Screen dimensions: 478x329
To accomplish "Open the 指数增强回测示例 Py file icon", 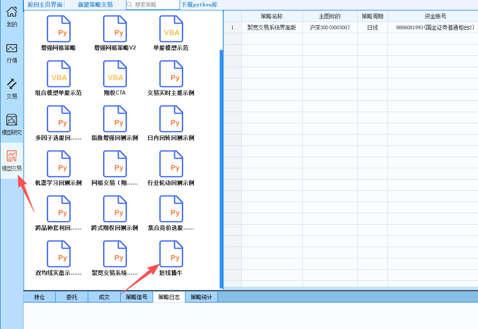I will coord(115,119).
